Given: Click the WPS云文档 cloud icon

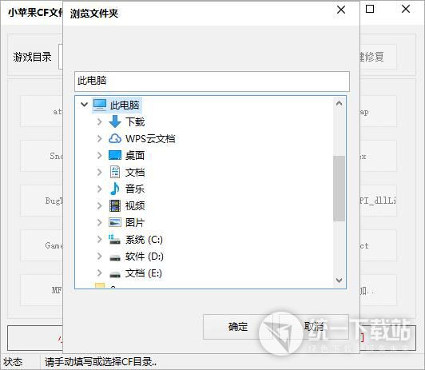Looking at the screenshot, I should coord(115,138).
